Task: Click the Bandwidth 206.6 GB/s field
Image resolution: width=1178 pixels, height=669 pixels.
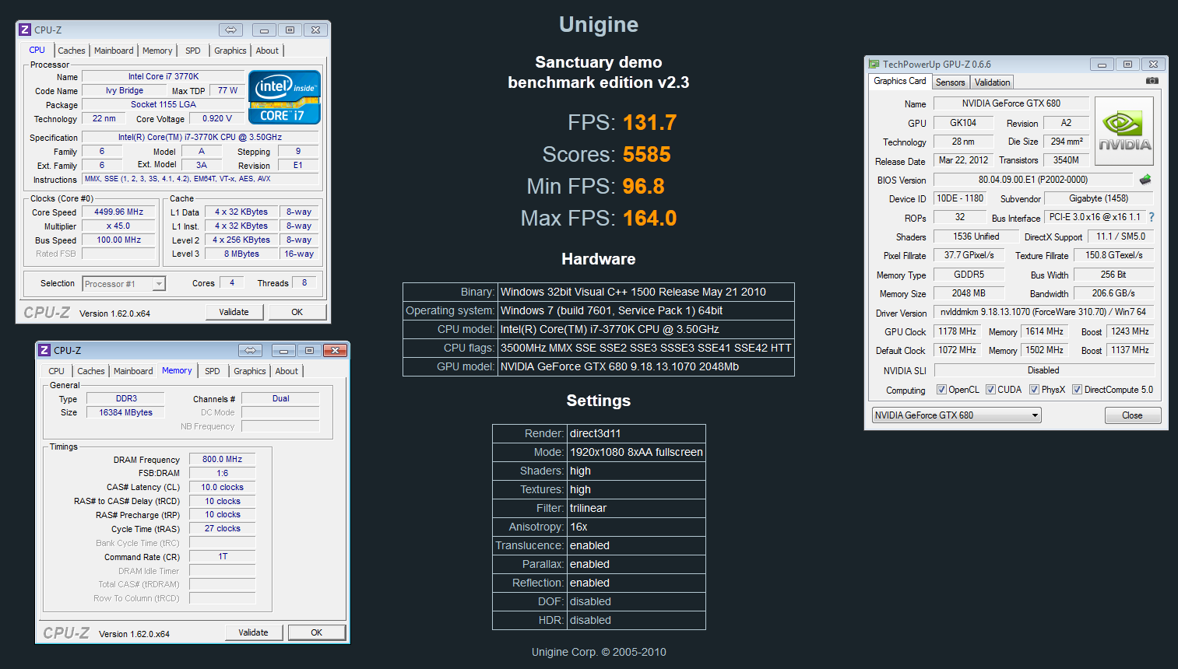Action: tap(1113, 293)
